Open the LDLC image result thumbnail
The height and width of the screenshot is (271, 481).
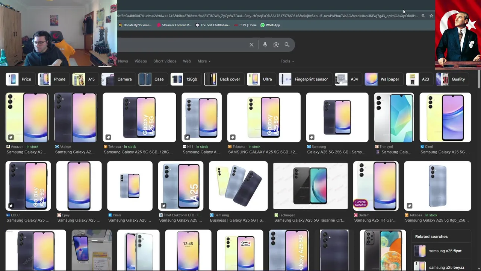[x=28, y=186]
